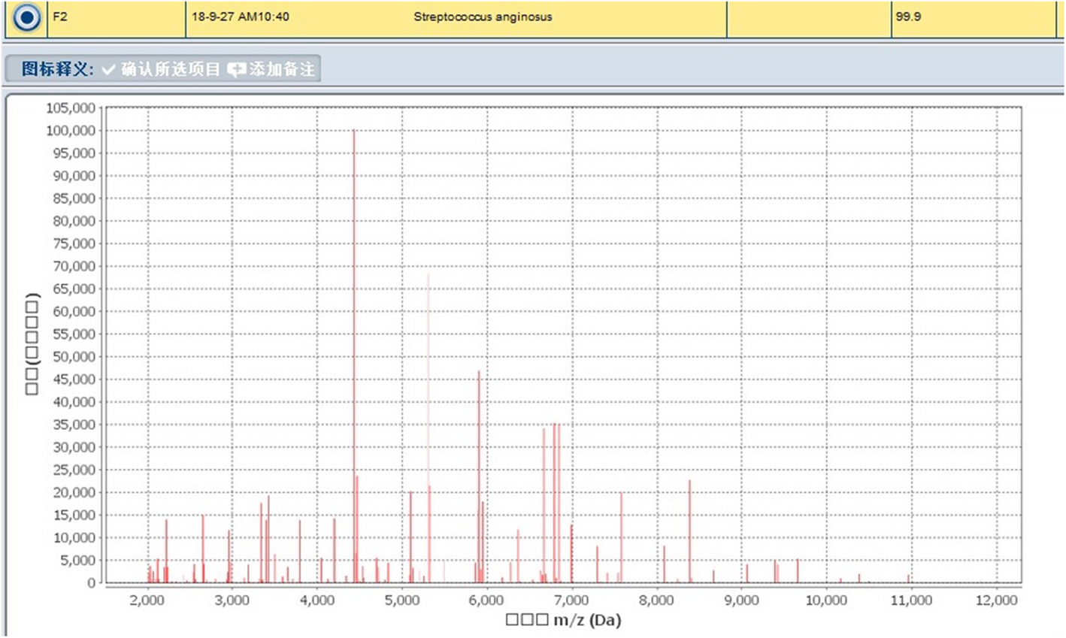The height and width of the screenshot is (638, 1066).
Task: Click the 确认所选项目 confirm button label
Action: (171, 69)
